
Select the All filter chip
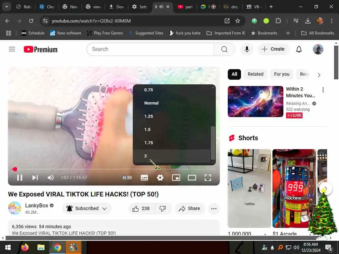pos(234,74)
